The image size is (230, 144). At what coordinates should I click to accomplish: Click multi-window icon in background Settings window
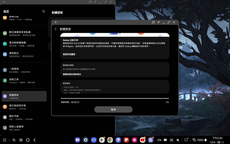(90, 2)
